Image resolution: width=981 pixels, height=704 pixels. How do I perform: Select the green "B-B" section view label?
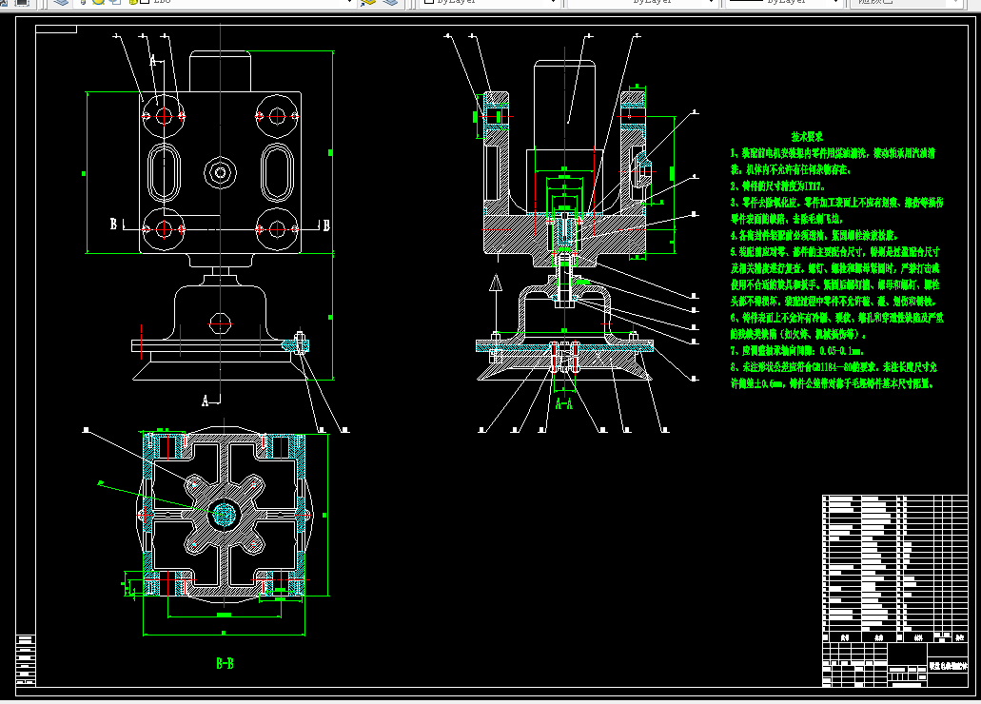click(225, 663)
